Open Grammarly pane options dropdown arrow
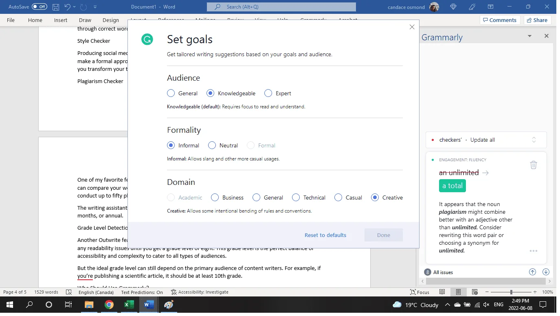560x316 pixels. pyautogui.click(x=529, y=36)
